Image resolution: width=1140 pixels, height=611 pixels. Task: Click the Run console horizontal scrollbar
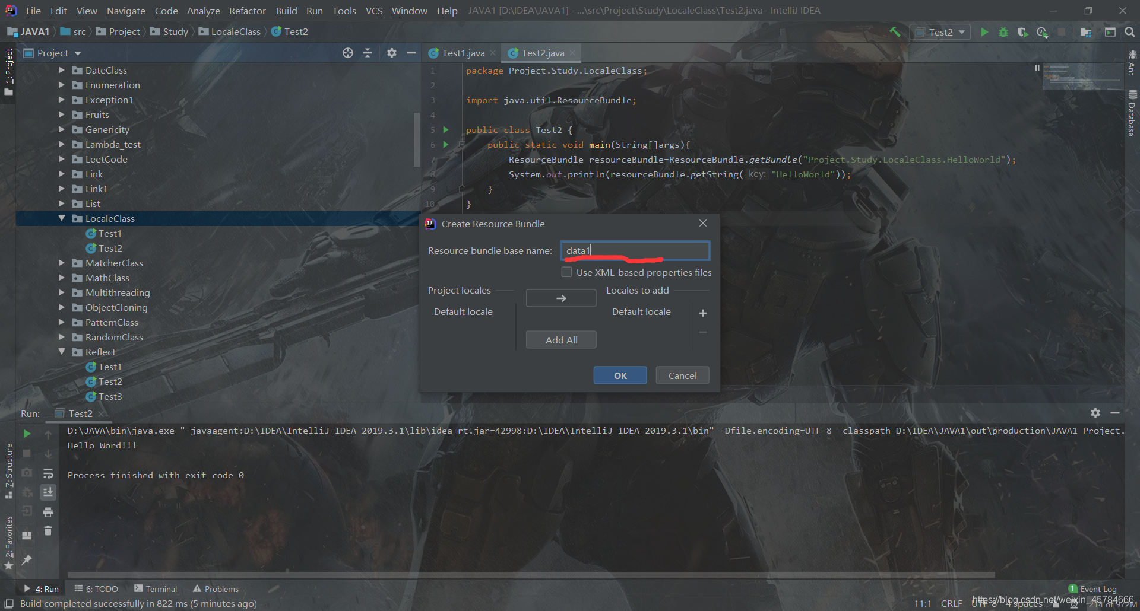point(531,574)
